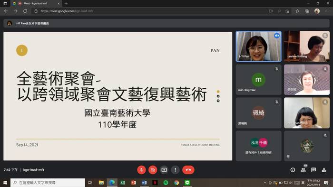Select woman with glasses video tile
This screenshot has height=187, width=333.
pos(307,112)
